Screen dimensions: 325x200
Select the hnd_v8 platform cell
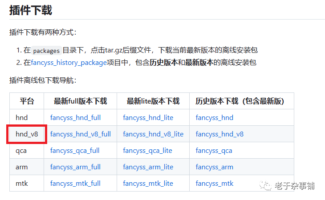(x=27, y=134)
